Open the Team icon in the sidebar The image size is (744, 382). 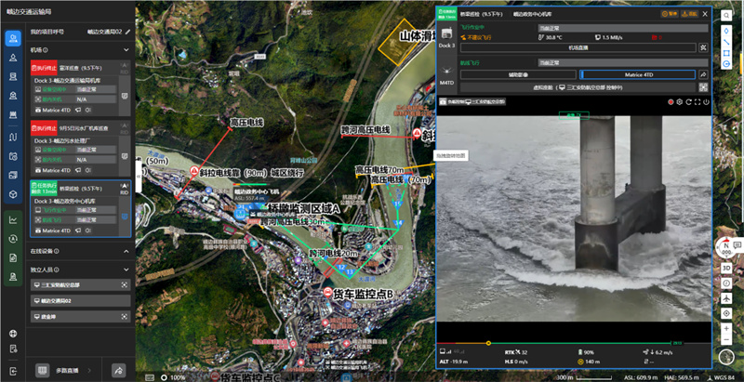click(13, 38)
